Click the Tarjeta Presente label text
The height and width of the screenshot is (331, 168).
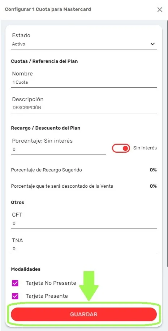[47, 296]
